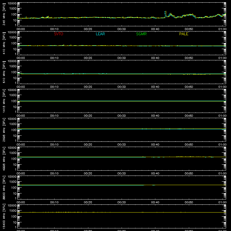Click the 10 tick label on 15400 MHz panel

tap(15, 222)
